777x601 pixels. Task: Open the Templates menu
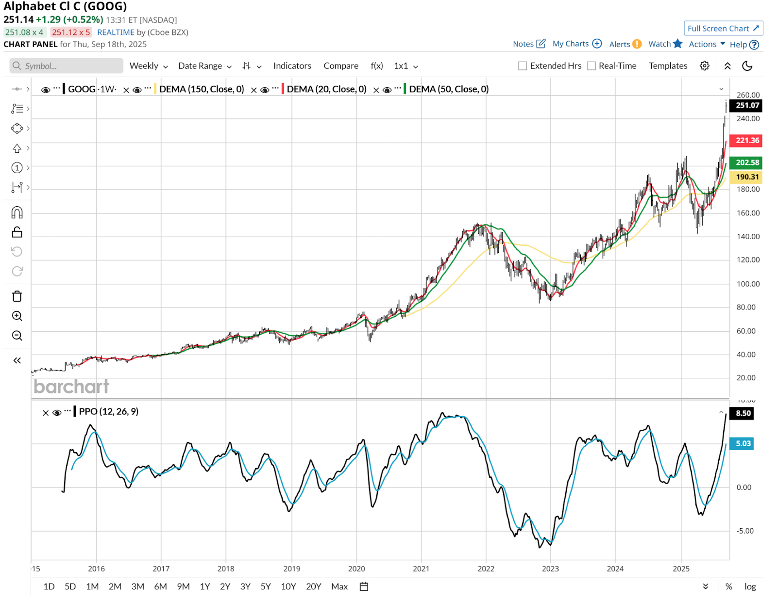pos(668,66)
